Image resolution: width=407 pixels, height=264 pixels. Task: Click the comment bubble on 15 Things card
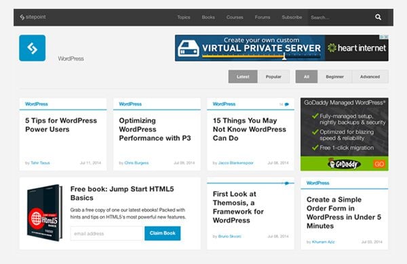[x=286, y=104]
